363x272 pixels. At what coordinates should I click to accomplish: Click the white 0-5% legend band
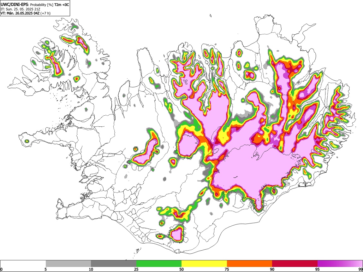tap(23, 264)
